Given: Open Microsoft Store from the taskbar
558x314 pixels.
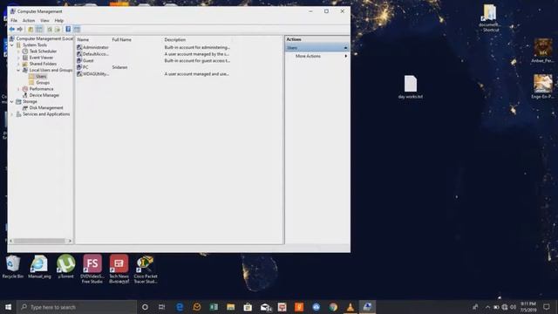Looking at the screenshot, I should point(248,307).
